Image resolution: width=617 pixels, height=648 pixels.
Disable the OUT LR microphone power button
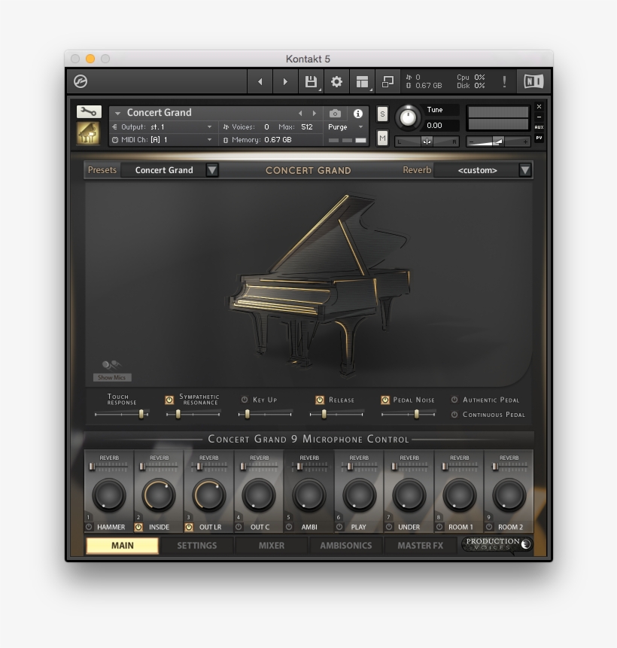(x=189, y=527)
